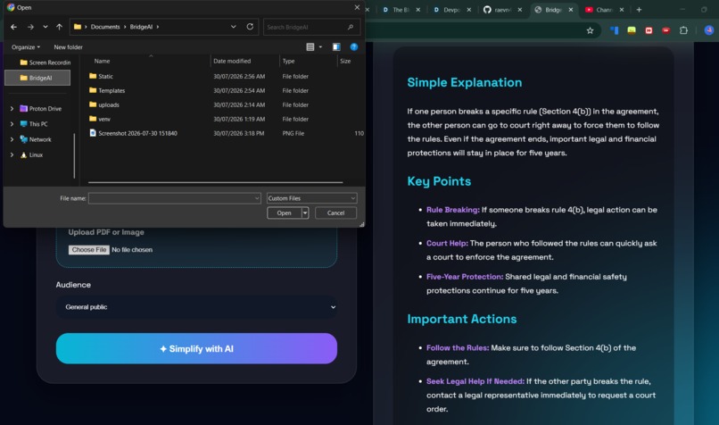Image resolution: width=719 pixels, height=425 pixels.
Task: Select Screen Recordings in the sidebar
Action: [45, 62]
